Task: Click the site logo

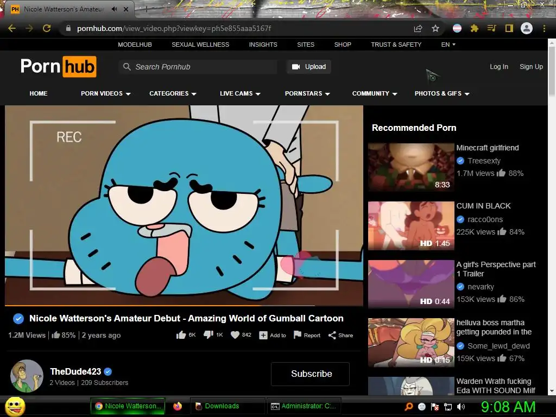Action: (59, 66)
